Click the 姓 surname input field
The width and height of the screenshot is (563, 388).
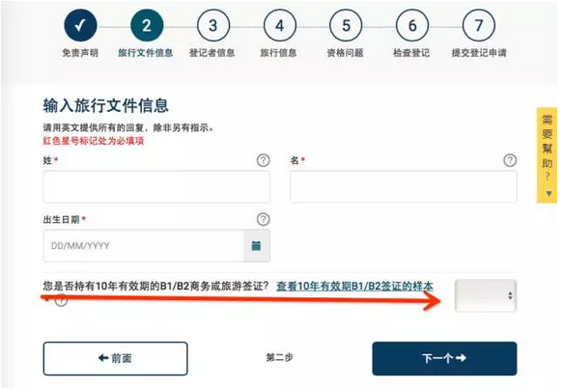click(x=156, y=186)
